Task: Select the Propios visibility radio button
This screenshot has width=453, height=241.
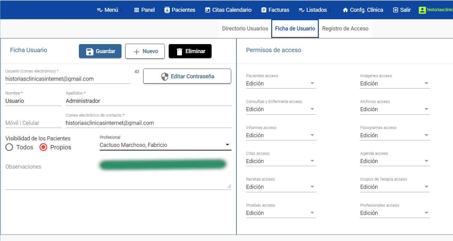Action: click(x=43, y=147)
